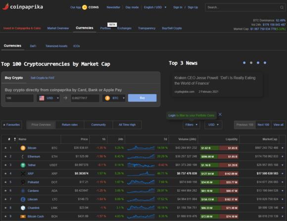This screenshot has height=221, width=287.
Task: Favourite star for Bitcoin Cash row
Action: point(5,216)
